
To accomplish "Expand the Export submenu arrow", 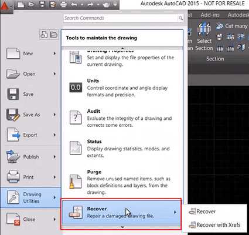I will tap(54, 135).
